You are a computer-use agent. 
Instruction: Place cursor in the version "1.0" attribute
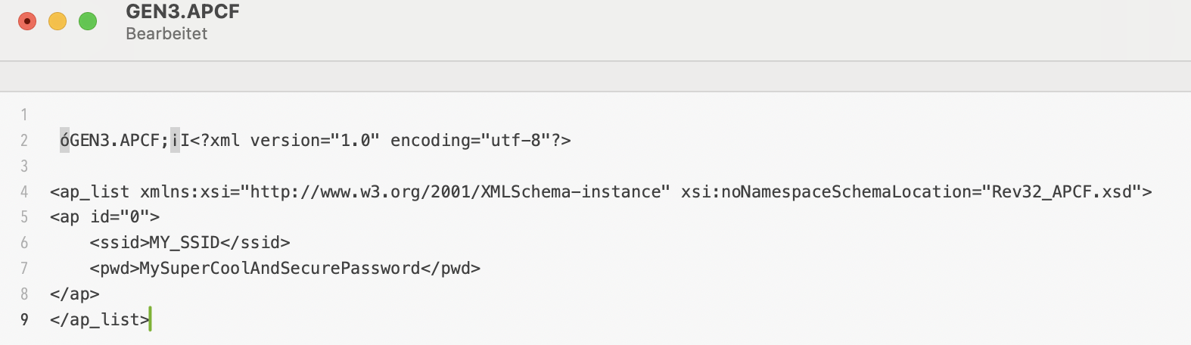[354, 141]
